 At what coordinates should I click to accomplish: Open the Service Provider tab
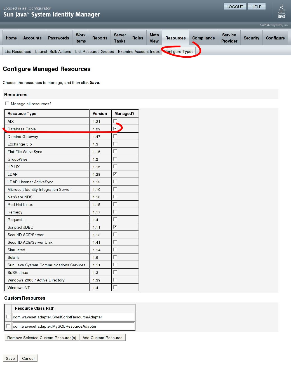(229, 38)
